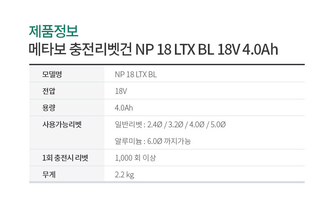Screen dimensions: 334x202
Task: Select the 무게 row label
Action: (x=49, y=174)
